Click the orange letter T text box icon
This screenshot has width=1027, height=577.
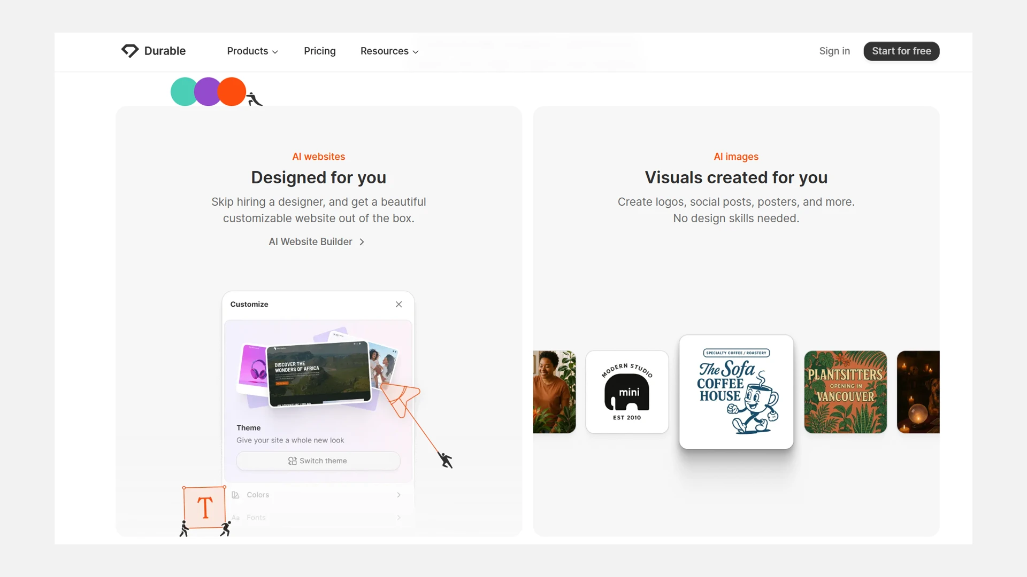point(204,507)
